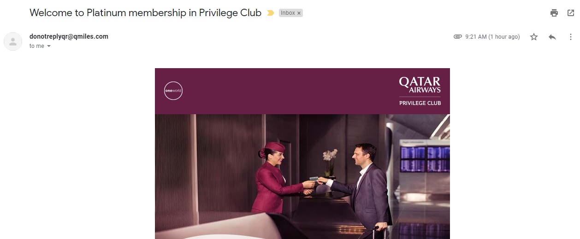Open the sender's profile avatar
Image resolution: width=580 pixels, height=239 pixels.
point(13,41)
